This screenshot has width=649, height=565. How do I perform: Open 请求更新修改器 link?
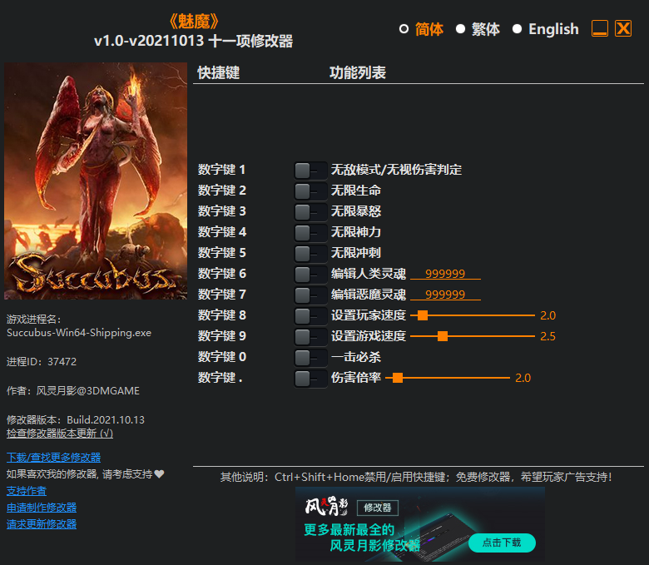point(42,524)
